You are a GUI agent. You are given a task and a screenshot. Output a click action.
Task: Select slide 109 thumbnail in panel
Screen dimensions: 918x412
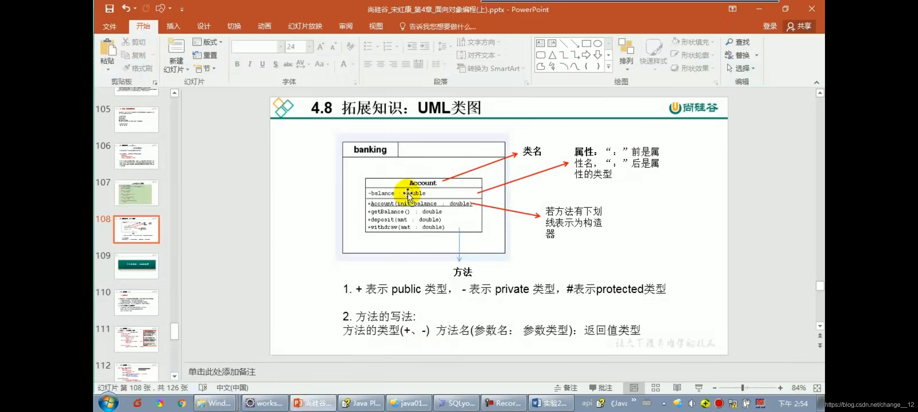136,266
